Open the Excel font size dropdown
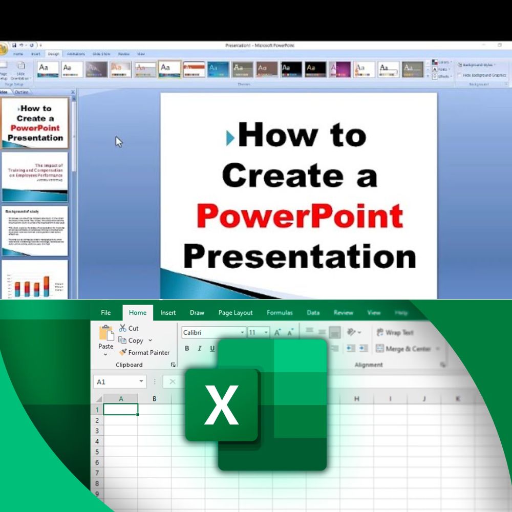This screenshot has width=512, height=512. tap(266, 332)
